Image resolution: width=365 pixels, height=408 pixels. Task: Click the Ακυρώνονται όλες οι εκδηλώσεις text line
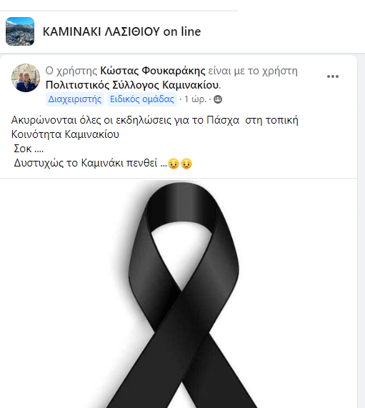tap(154, 120)
